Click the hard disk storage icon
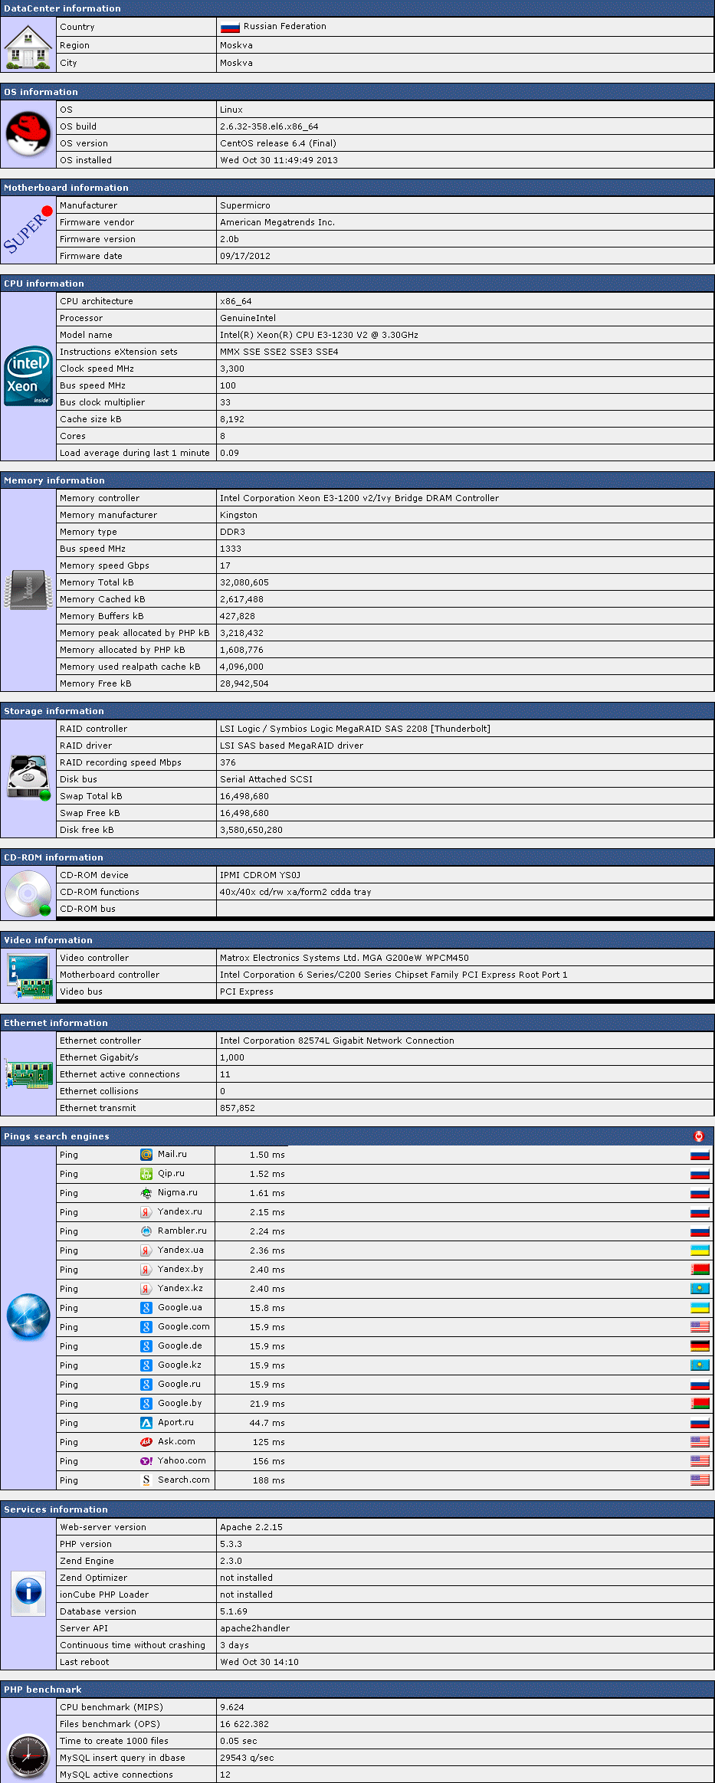The image size is (715, 1783). (x=28, y=778)
